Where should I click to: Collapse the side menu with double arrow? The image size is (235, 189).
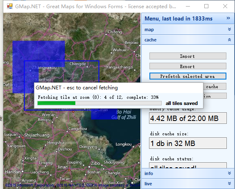point(228,18)
